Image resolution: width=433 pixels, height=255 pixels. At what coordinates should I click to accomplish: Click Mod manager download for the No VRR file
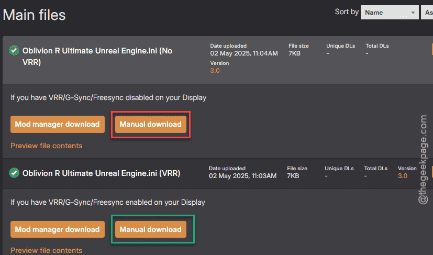58,124
